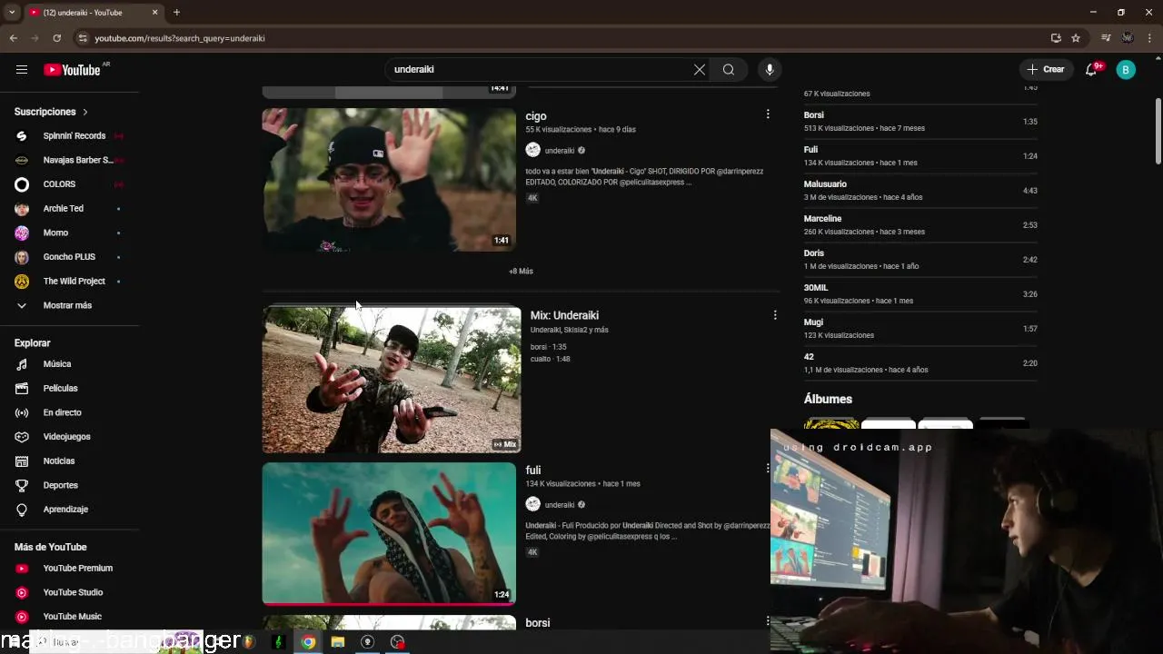The image size is (1163, 654).
Task: Open the YouTube hamburger guide menu
Action: (x=22, y=70)
